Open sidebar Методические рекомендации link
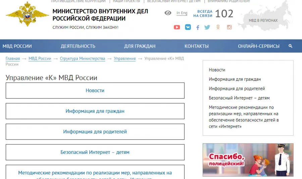This screenshot has width=302, height=179. (244, 117)
